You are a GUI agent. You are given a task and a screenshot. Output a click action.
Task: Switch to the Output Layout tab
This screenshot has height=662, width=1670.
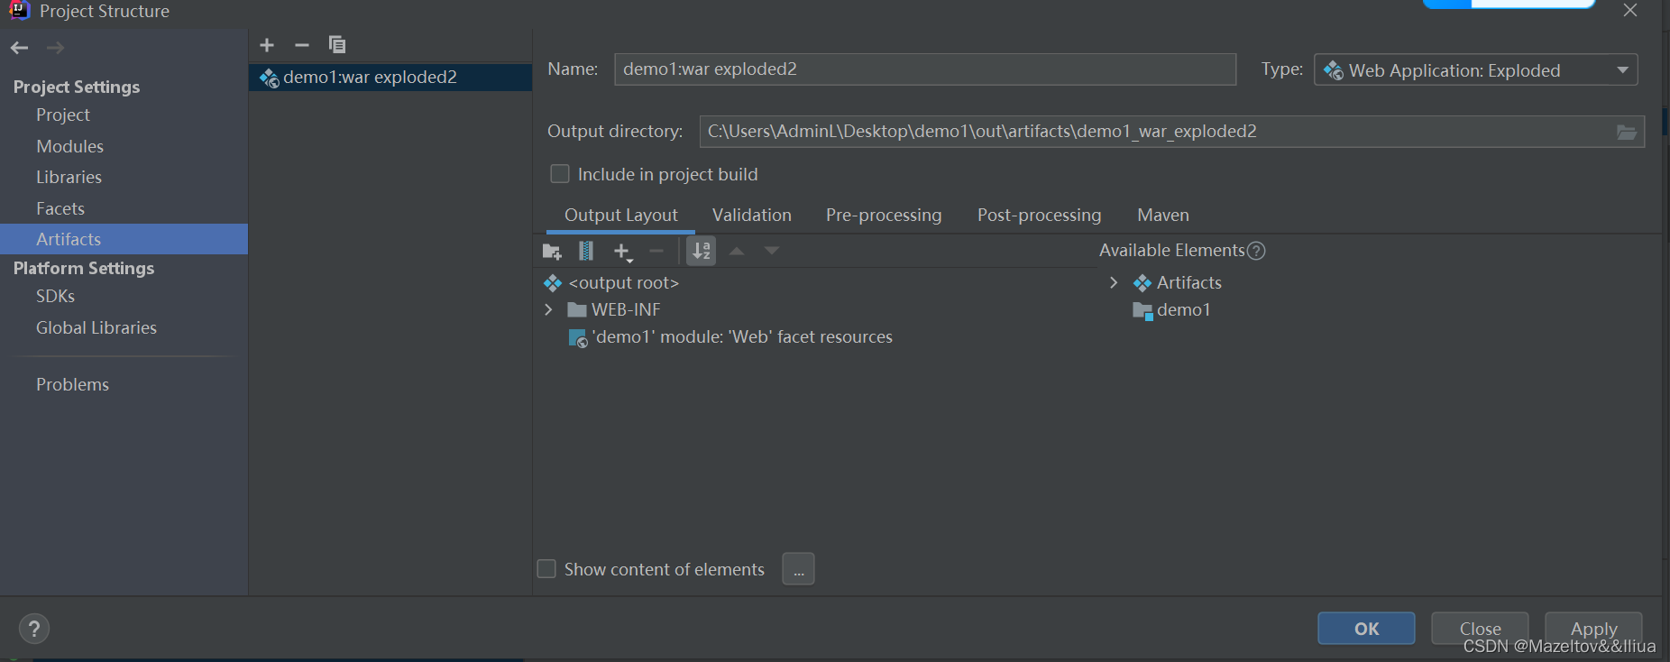[621, 216]
